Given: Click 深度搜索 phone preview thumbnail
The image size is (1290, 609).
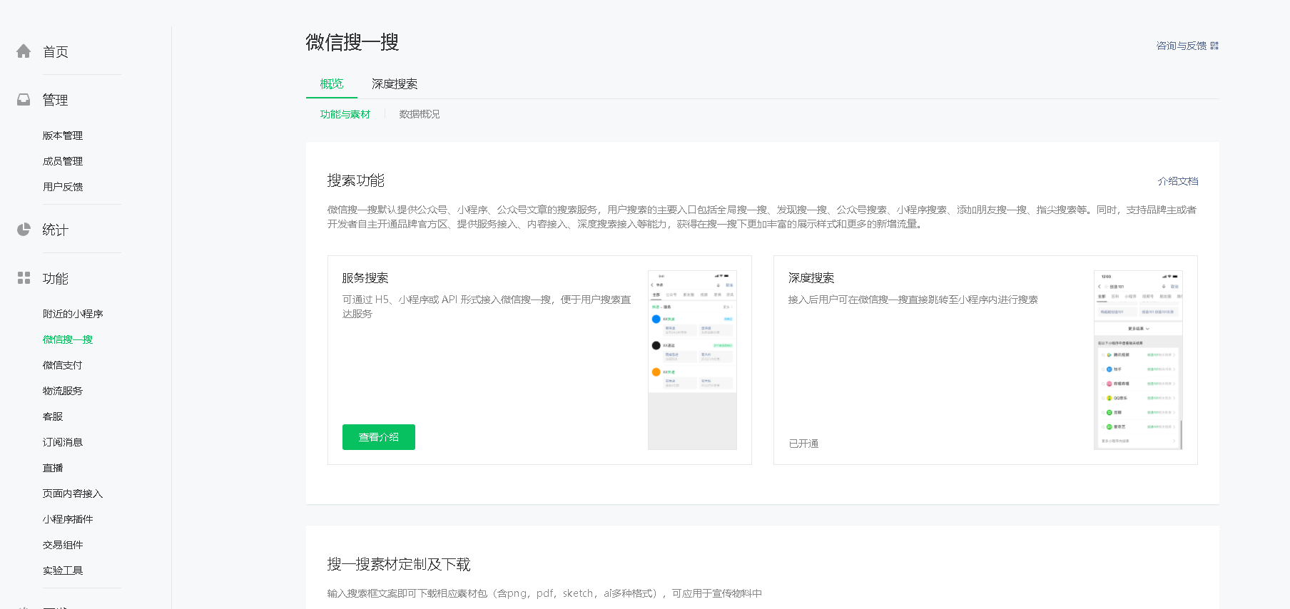Looking at the screenshot, I should 1138,360.
